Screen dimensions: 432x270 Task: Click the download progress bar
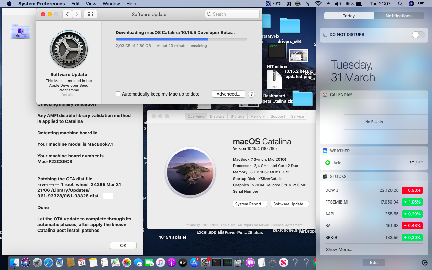(181, 39)
